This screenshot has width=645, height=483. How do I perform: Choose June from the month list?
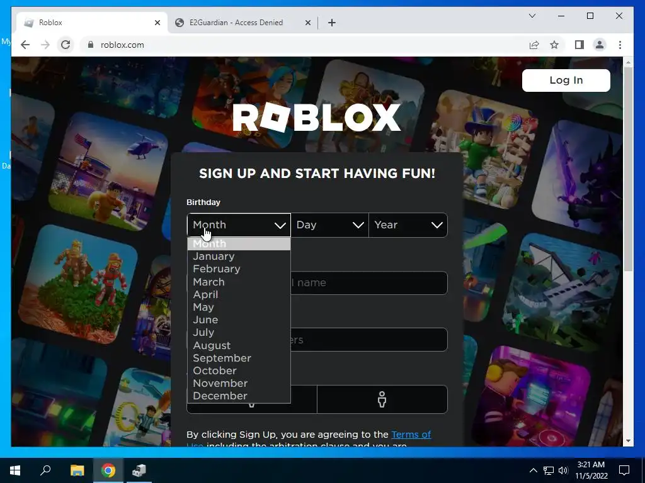(x=239, y=320)
